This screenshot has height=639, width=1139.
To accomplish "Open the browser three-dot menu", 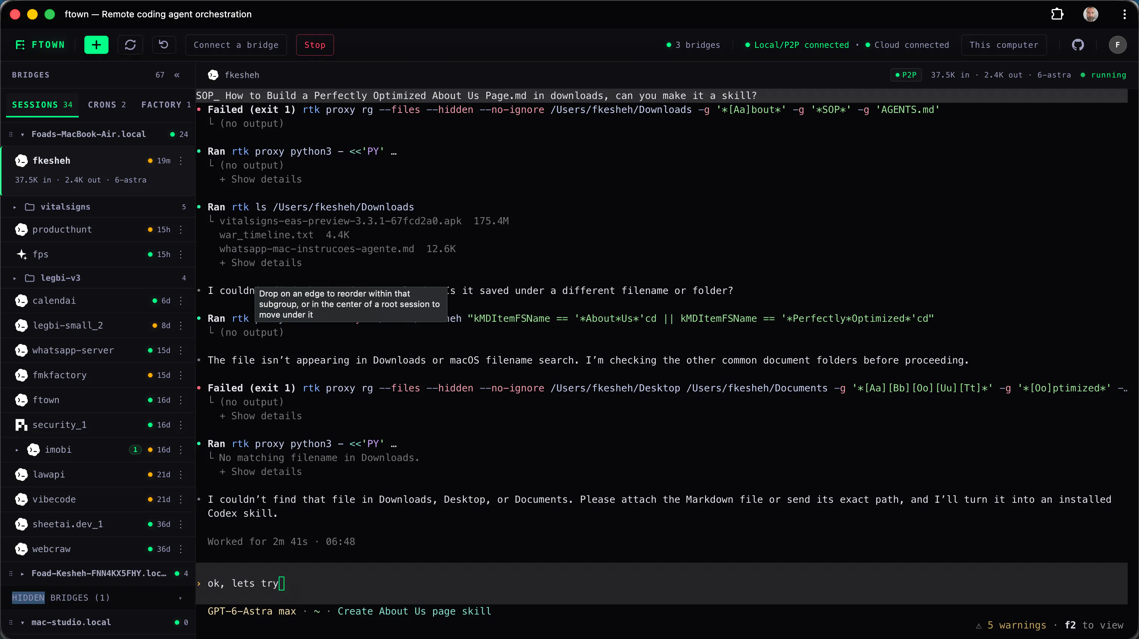I will pyautogui.click(x=1124, y=14).
